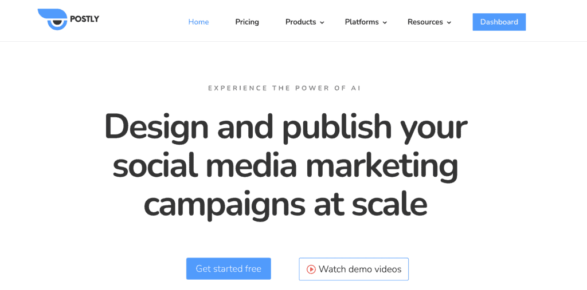The height and width of the screenshot is (290, 587).
Task: Click the "Experience the power of AI" tagline
Action: click(284, 88)
